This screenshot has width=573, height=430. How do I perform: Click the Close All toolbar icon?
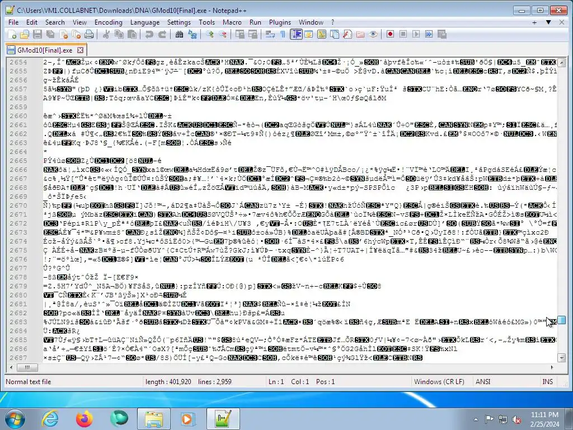[x=76, y=34]
